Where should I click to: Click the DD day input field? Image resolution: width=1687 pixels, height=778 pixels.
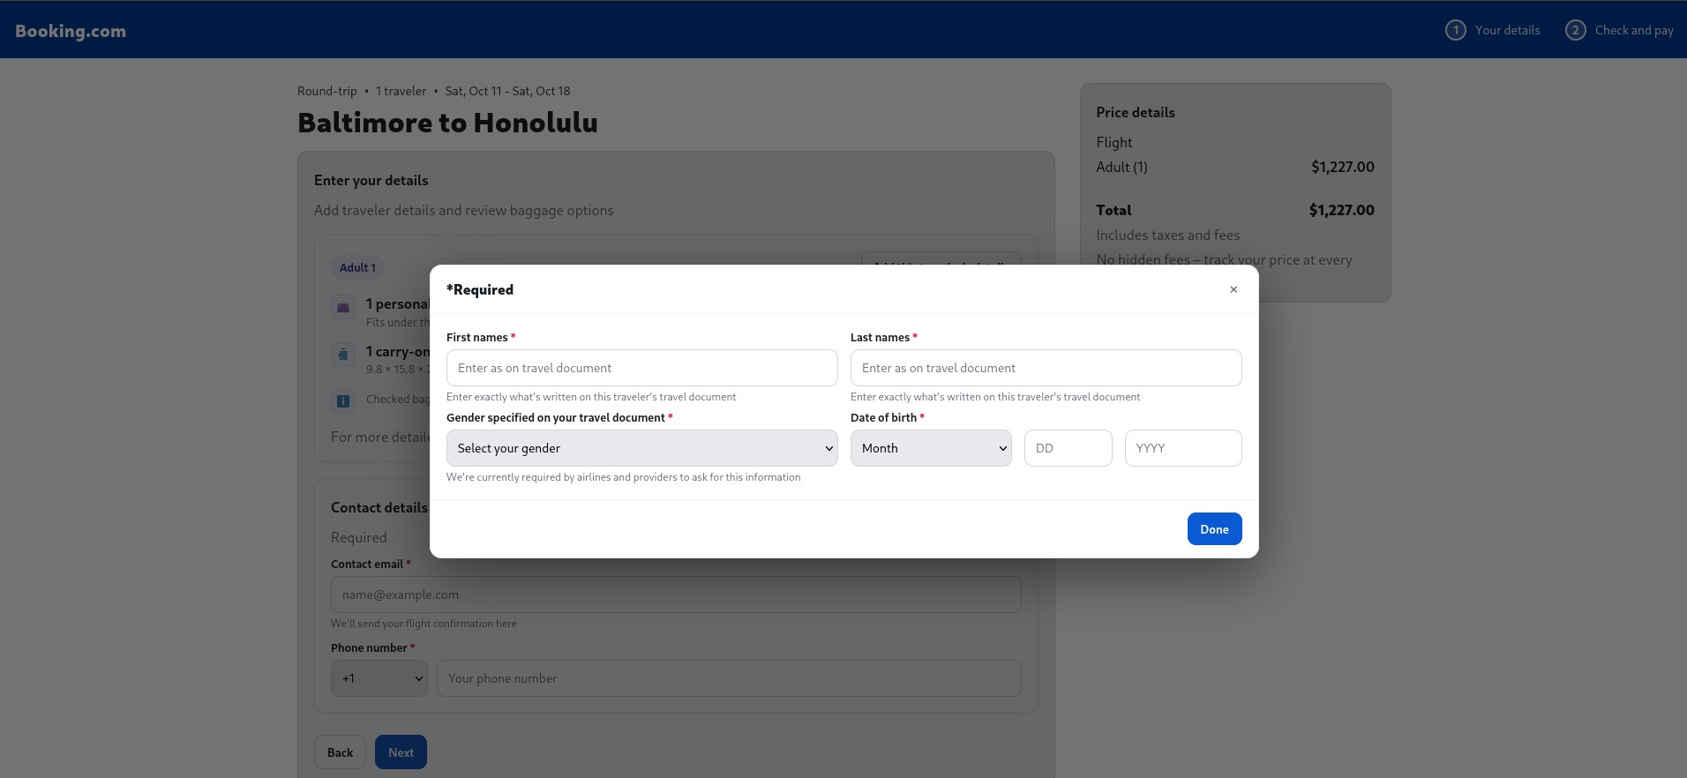coord(1068,448)
